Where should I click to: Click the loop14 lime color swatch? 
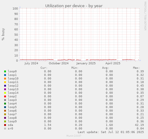5,93
